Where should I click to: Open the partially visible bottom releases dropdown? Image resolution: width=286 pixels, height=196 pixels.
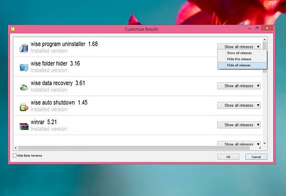pos(239,144)
